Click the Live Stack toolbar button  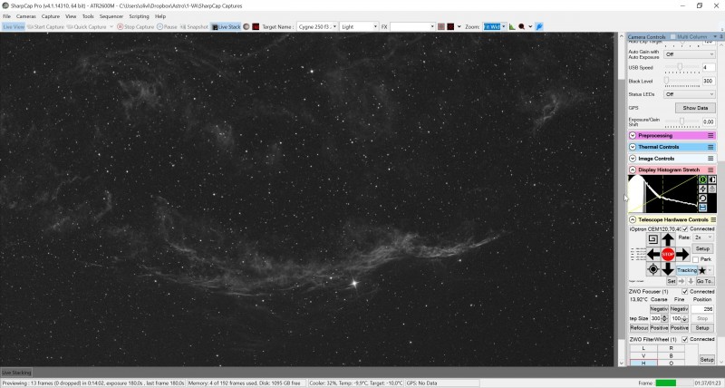tap(226, 27)
